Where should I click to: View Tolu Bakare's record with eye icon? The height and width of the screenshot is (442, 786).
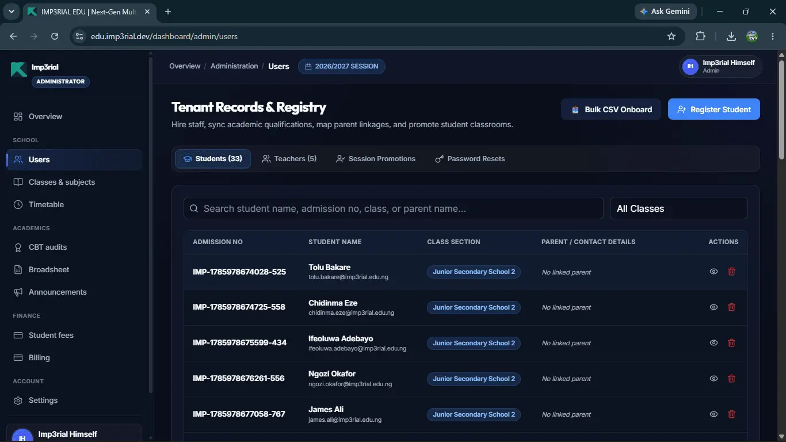point(713,272)
